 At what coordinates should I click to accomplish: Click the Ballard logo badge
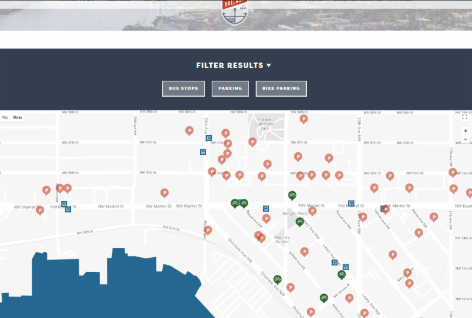click(235, 11)
